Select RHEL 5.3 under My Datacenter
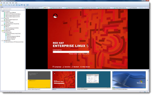This screenshot has width=153, height=96. pyautogui.click(x=9, y=35)
